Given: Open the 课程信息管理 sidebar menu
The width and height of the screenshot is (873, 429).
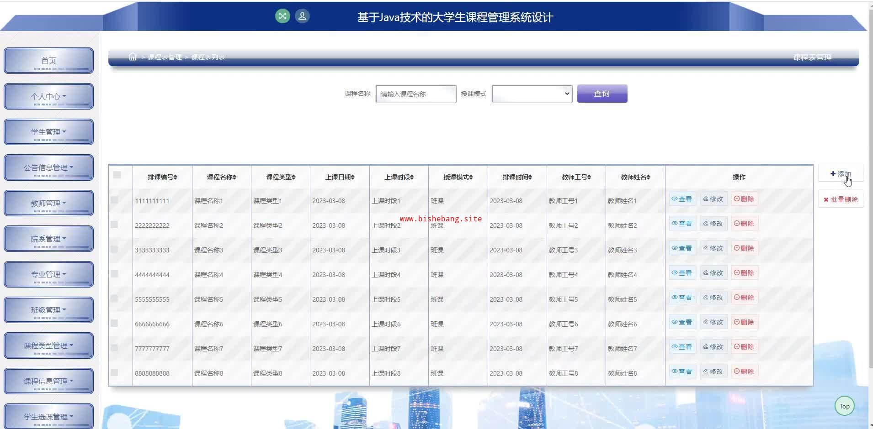Looking at the screenshot, I should point(48,381).
